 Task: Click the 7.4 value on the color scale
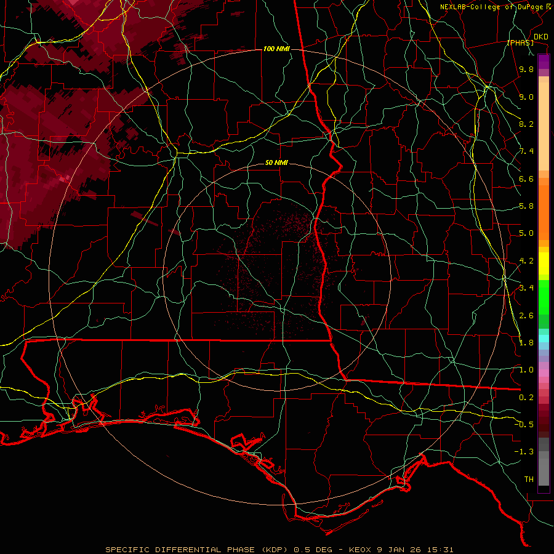click(526, 151)
